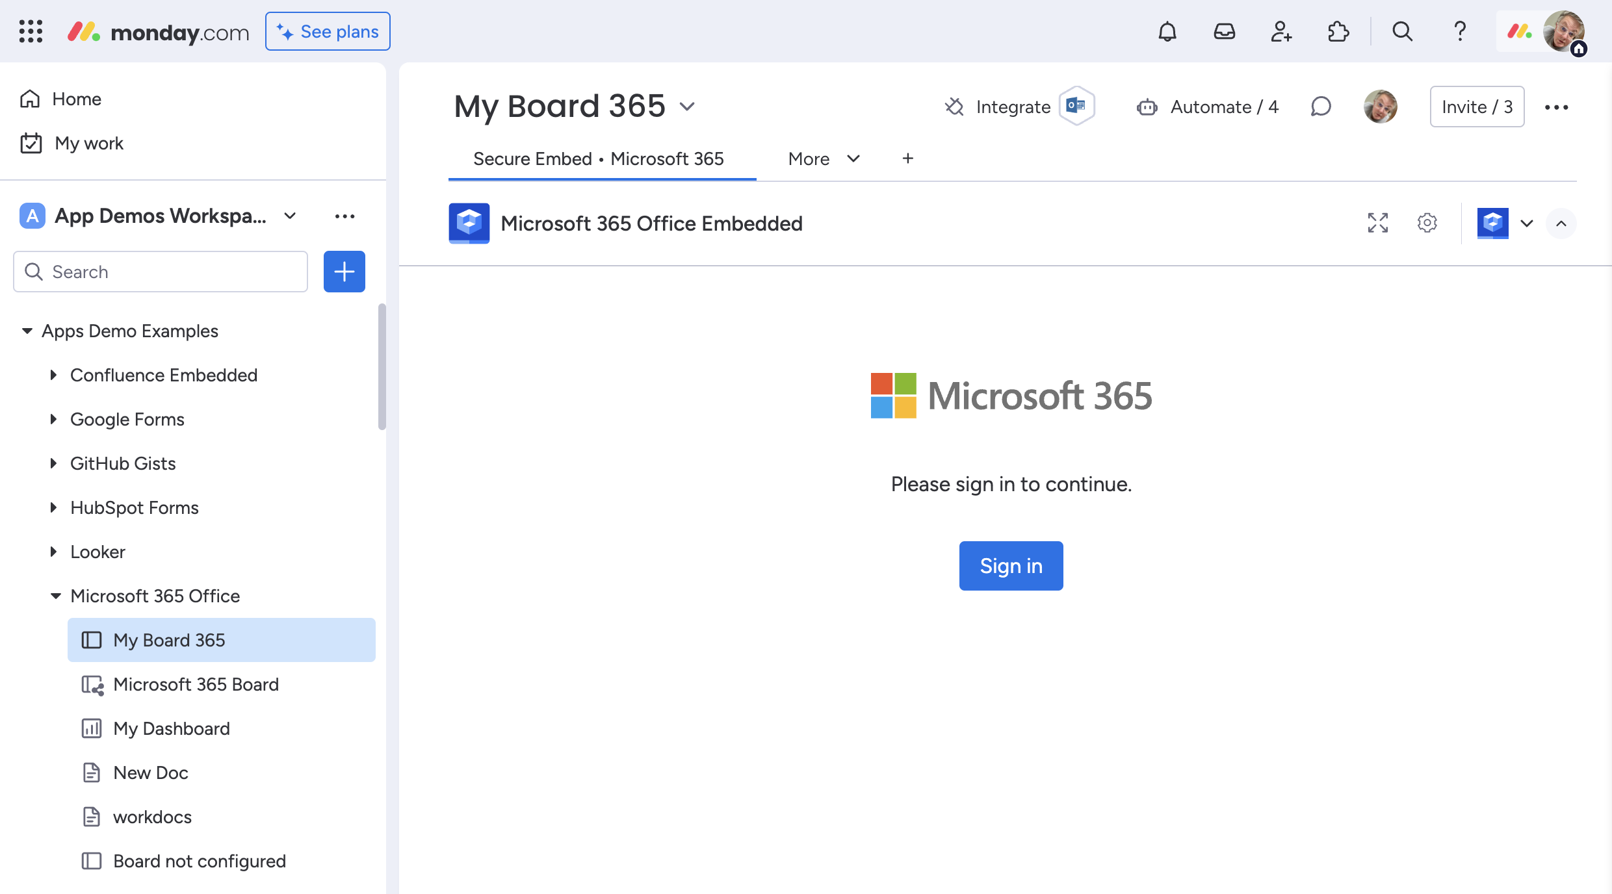This screenshot has height=894, width=1612.
Task: Open the help question mark
Action: pos(1460,31)
